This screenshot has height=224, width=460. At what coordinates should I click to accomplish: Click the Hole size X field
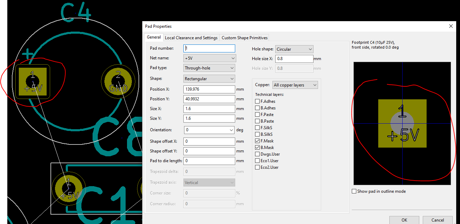tap(294, 59)
